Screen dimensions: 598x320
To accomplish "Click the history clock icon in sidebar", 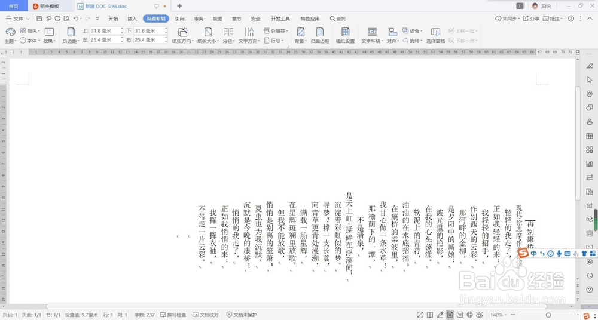I will click(590, 275).
